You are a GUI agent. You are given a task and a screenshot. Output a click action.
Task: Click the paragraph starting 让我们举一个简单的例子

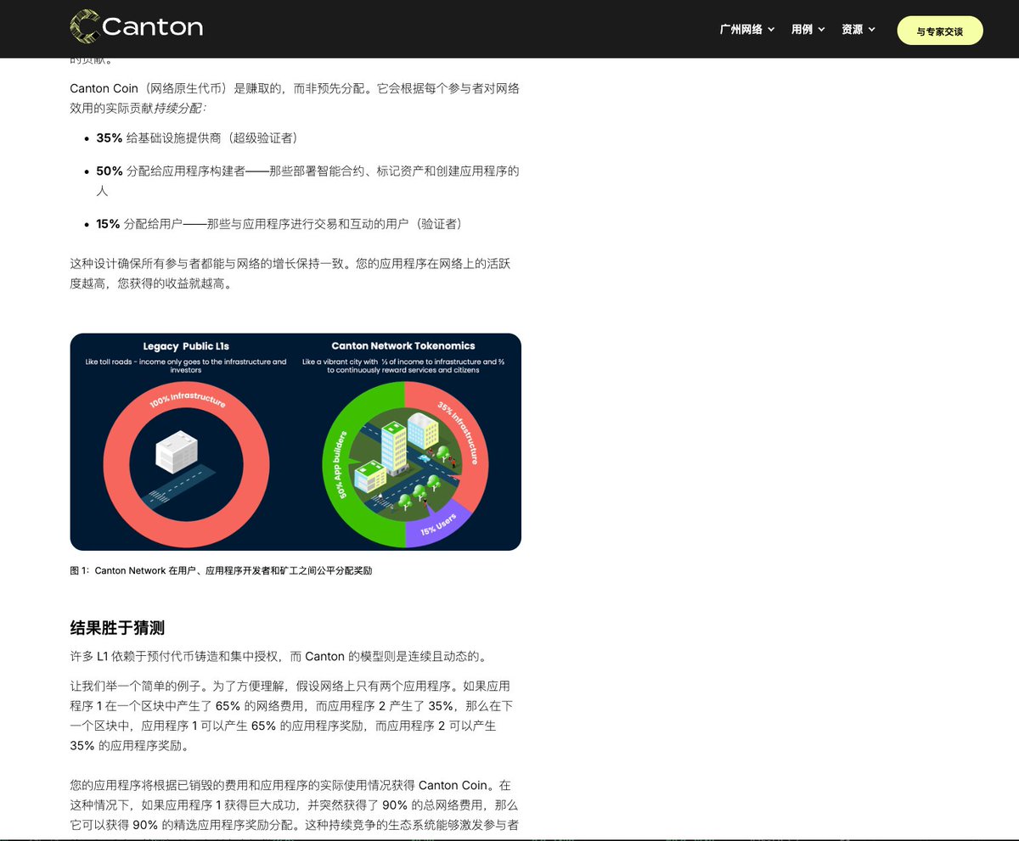click(x=290, y=715)
